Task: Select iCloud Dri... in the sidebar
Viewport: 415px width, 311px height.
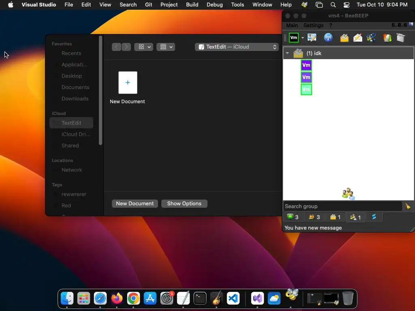Action: click(x=71, y=134)
